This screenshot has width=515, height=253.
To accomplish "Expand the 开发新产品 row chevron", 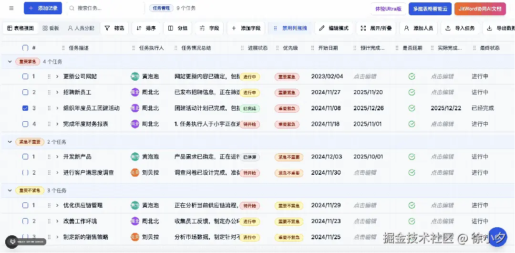I will pos(57,157).
